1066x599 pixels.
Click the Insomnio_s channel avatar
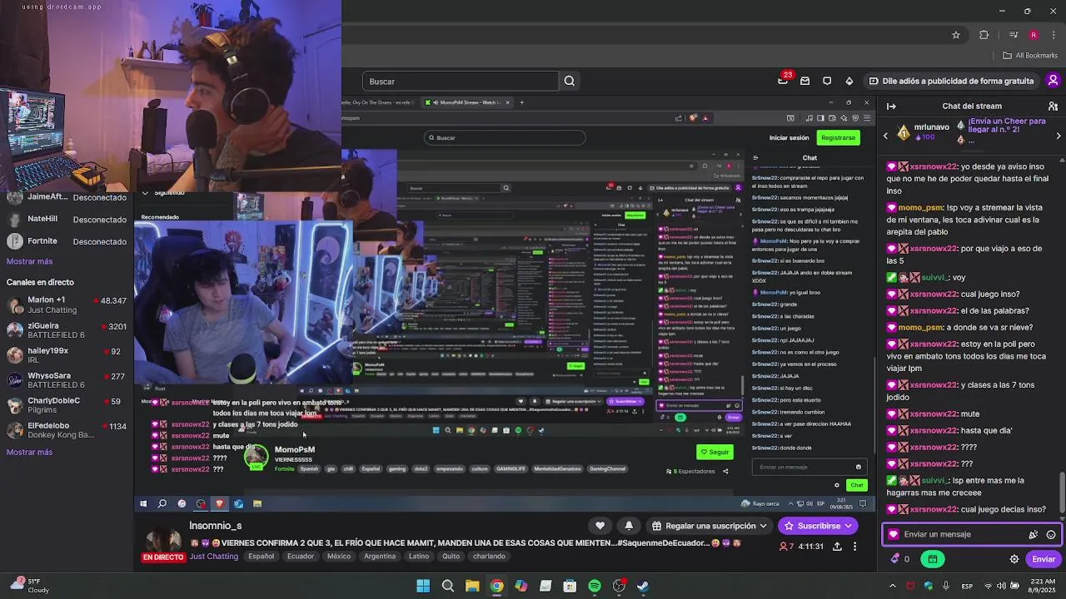pyautogui.click(x=162, y=539)
